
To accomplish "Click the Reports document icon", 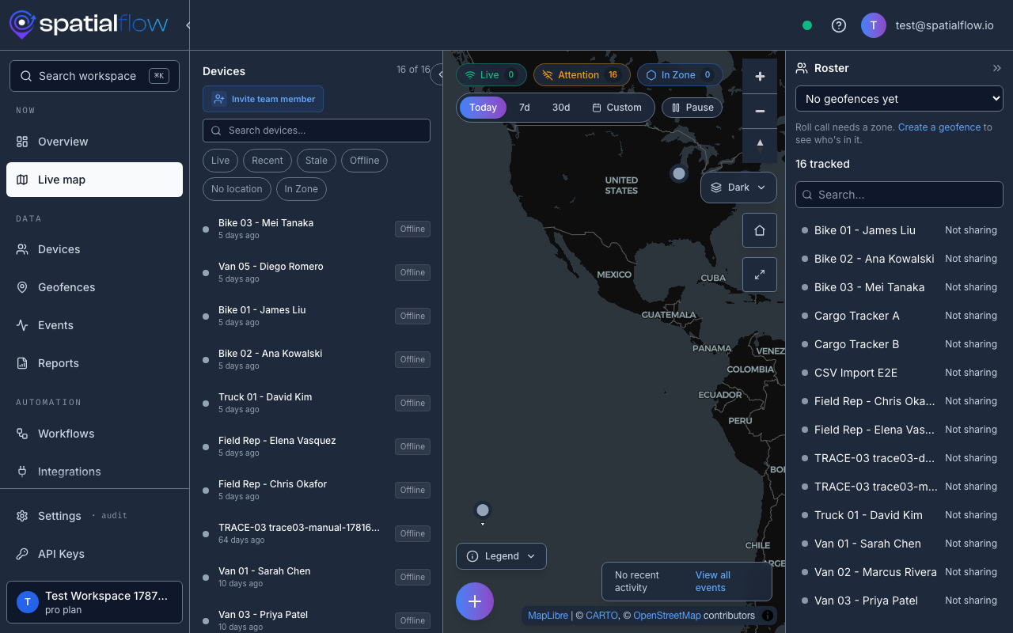I will 22,363.
